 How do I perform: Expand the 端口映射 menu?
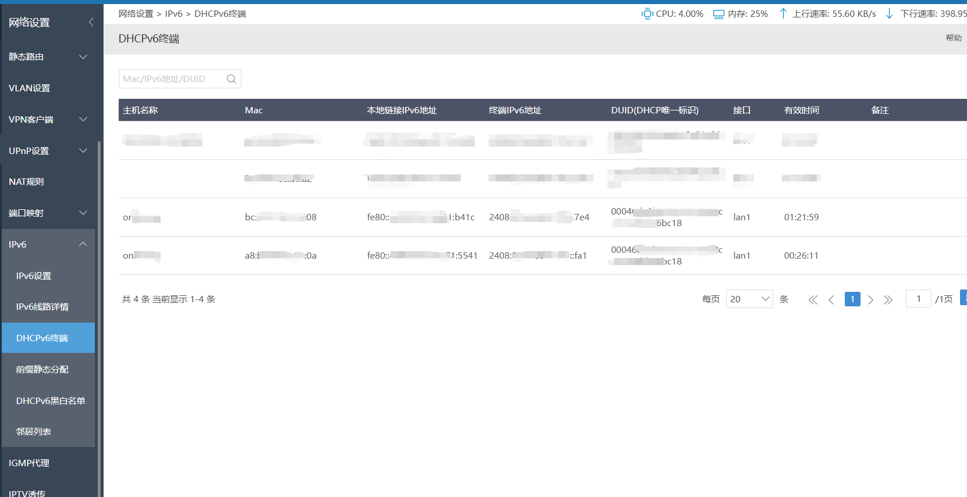(83, 213)
